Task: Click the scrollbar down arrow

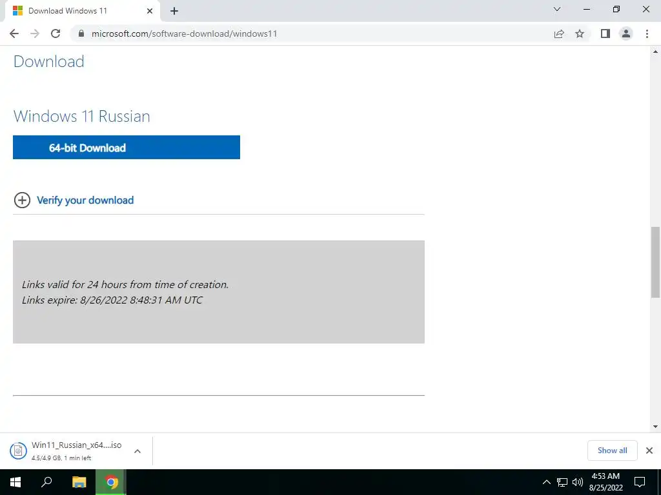Action: [655, 427]
